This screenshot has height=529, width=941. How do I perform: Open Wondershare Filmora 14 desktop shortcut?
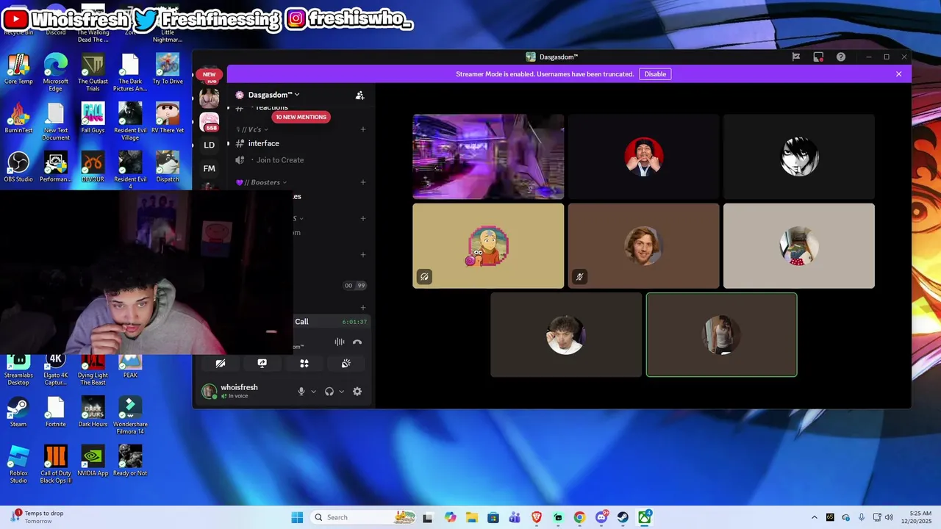[130, 416]
